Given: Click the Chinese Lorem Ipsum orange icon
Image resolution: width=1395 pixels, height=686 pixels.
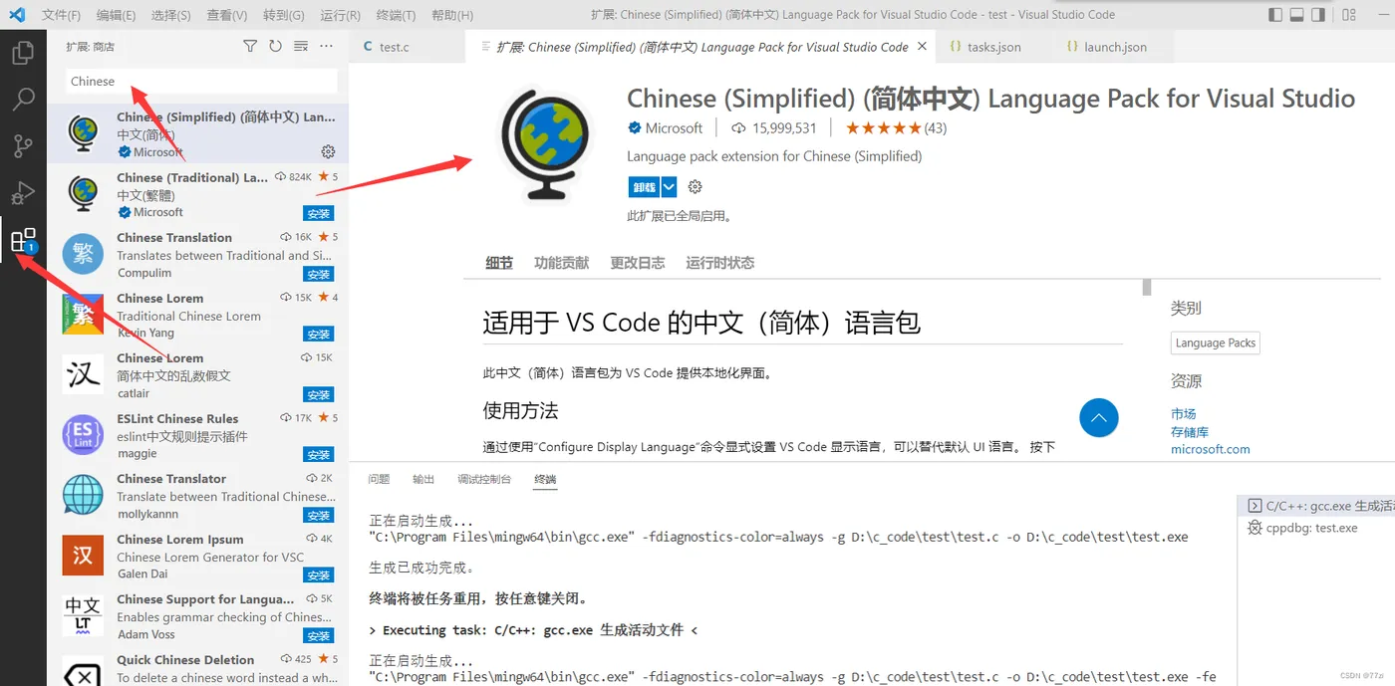Looking at the screenshot, I should point(83,555).
